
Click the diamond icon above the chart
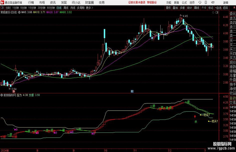click(213, 12)
